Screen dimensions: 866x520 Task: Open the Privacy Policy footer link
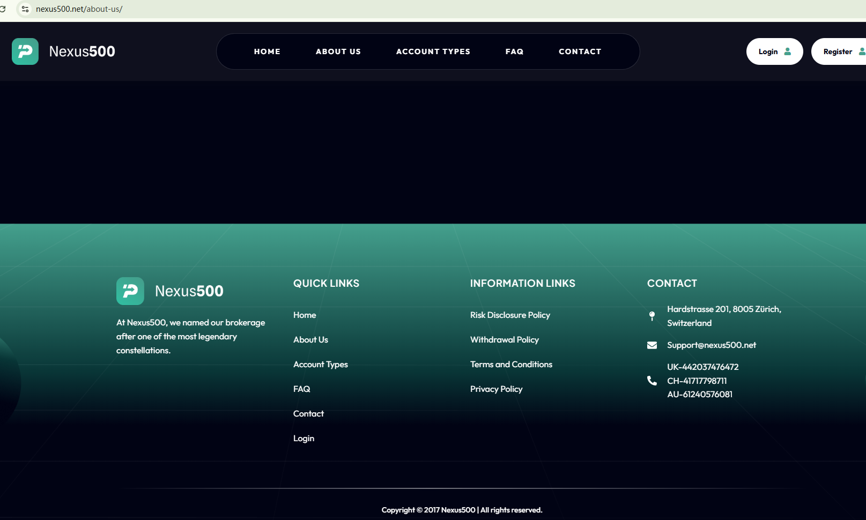496,389
